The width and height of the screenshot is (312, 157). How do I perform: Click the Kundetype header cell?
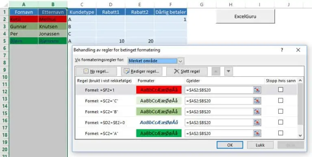[x=82, y=12]
